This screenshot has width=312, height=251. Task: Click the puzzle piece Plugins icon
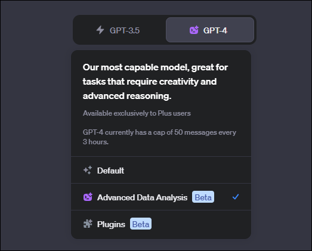88,224
